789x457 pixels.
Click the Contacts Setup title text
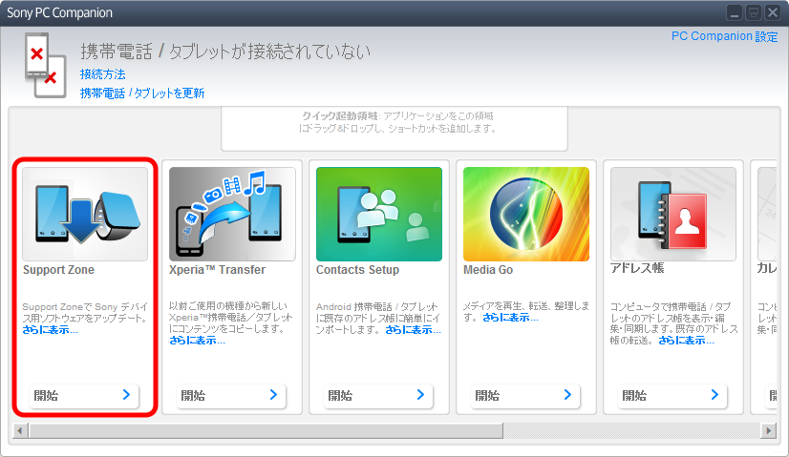(x=358, y=270)
